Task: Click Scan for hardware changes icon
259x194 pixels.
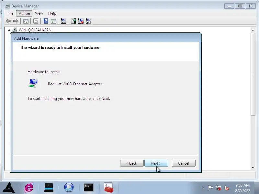Action: 63,21
